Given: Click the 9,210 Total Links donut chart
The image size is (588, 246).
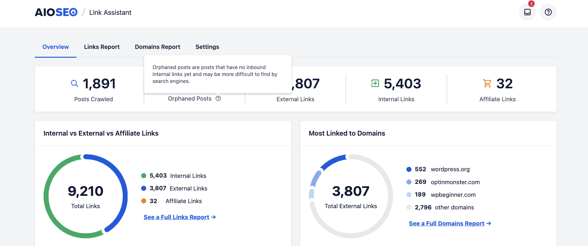Looking at the screenshot, I should (x=86, y=196).
